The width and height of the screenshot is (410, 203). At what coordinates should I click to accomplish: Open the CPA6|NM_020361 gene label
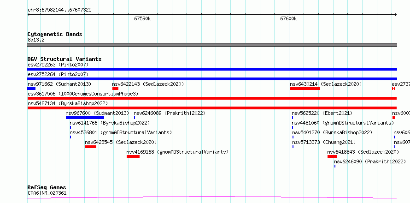click(47, 193)
